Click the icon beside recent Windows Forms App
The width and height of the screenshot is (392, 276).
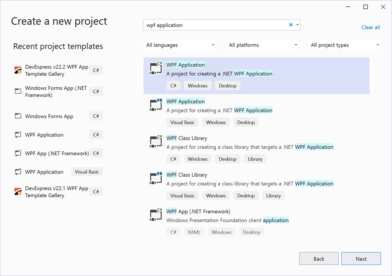18,116
